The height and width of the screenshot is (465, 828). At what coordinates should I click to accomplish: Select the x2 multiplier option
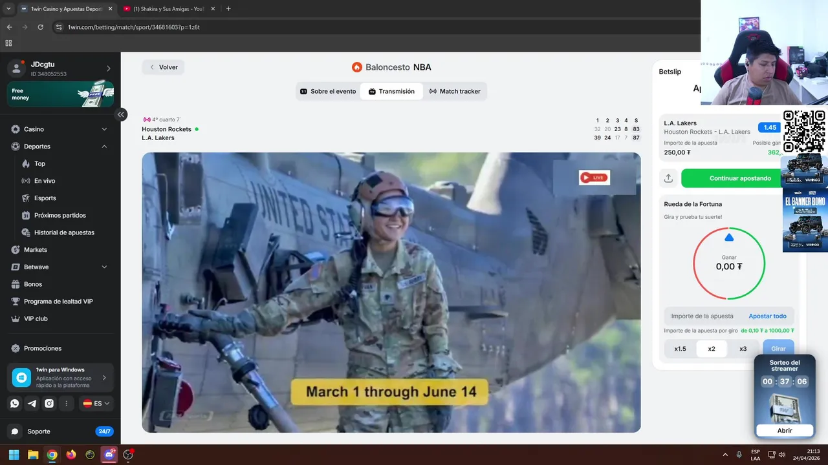[712, 349]
